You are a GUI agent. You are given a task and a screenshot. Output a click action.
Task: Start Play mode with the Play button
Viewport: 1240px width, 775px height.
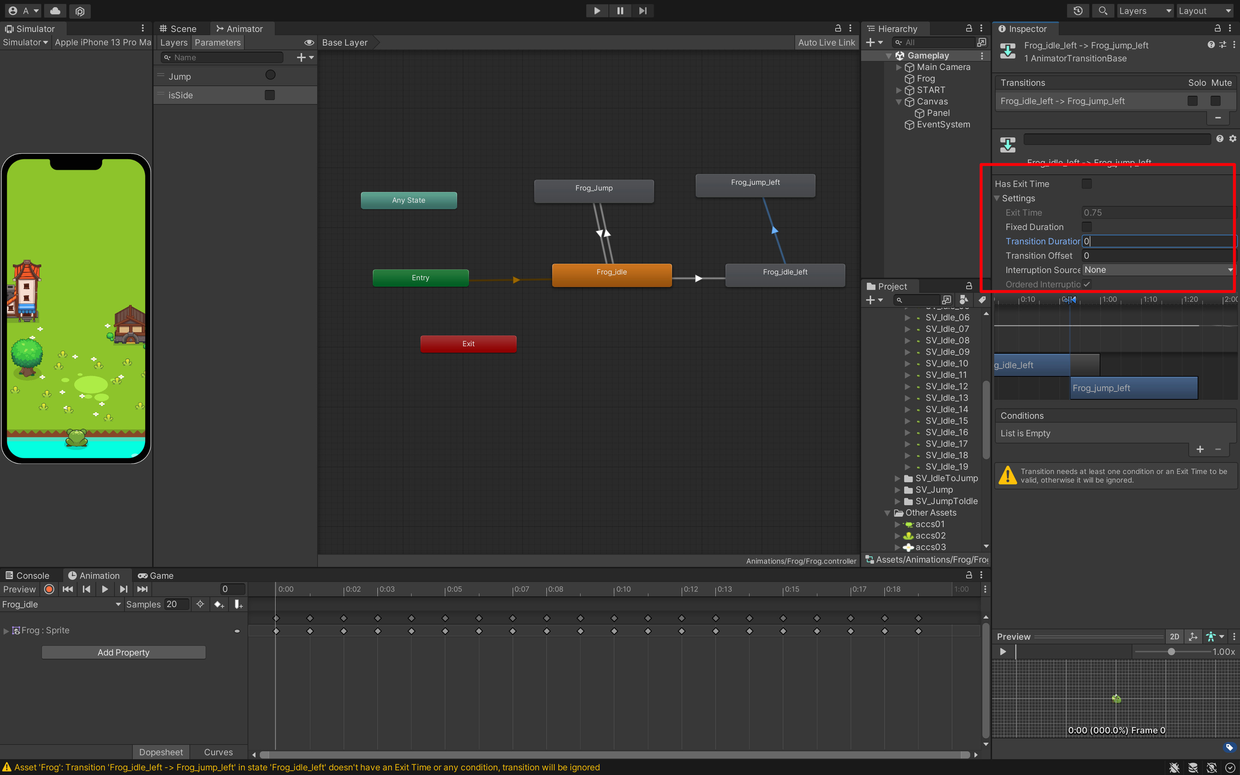597,11
